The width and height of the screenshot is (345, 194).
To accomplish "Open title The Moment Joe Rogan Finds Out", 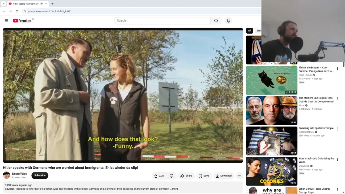I will 316,100.
